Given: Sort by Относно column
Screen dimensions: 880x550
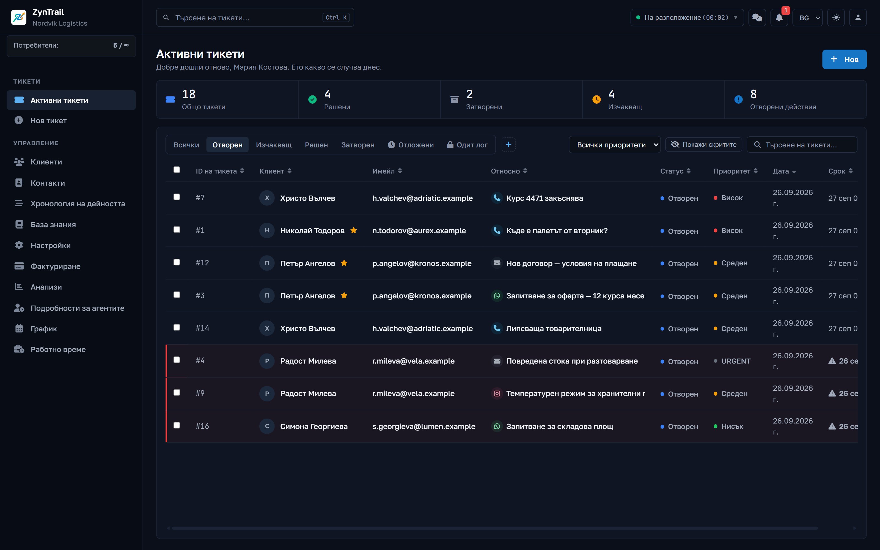Looking at the screenshot, I should (509, 171).
